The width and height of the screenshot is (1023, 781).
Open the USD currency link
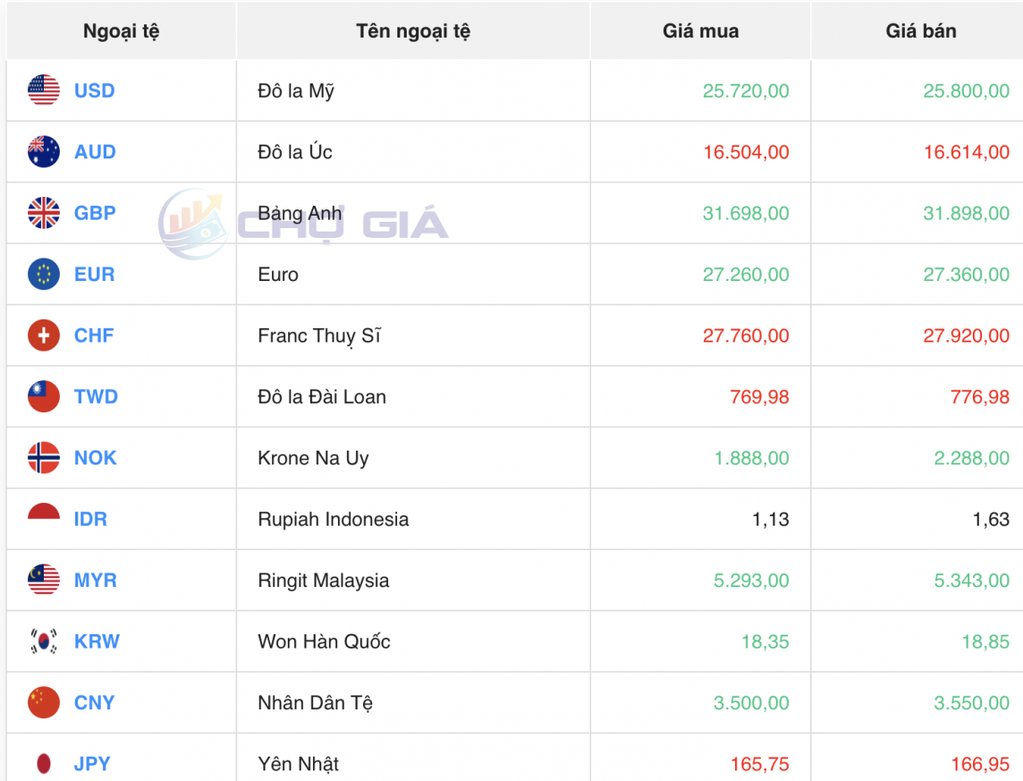[x=93, y=90]
